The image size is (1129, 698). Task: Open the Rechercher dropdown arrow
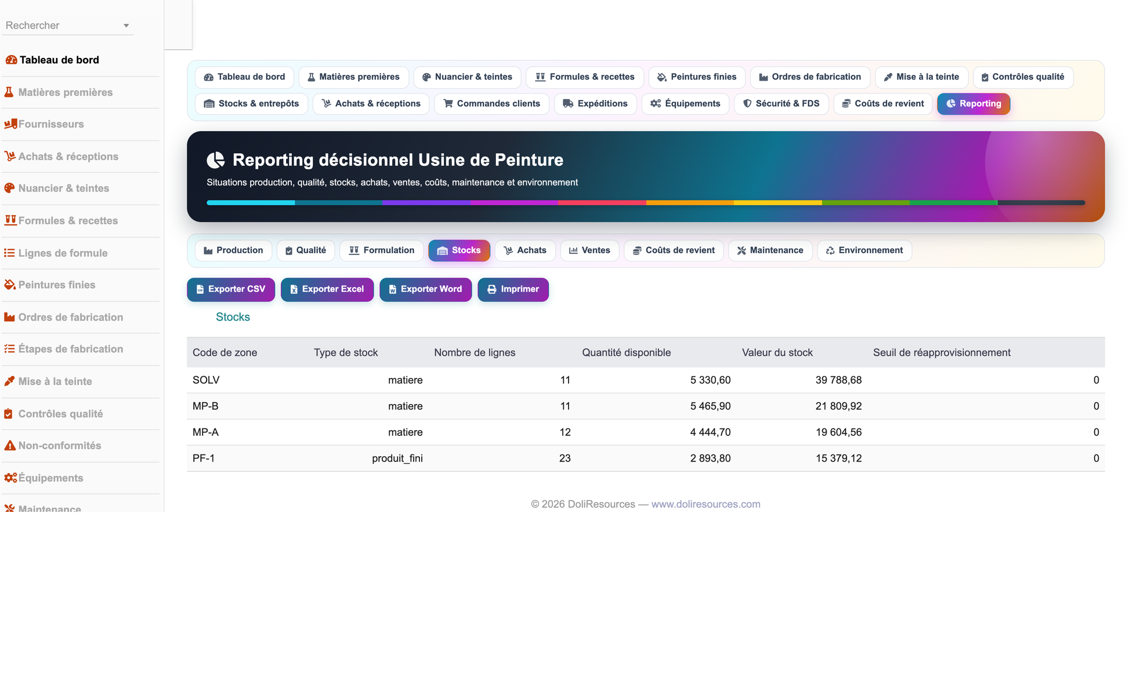point(126,26)
